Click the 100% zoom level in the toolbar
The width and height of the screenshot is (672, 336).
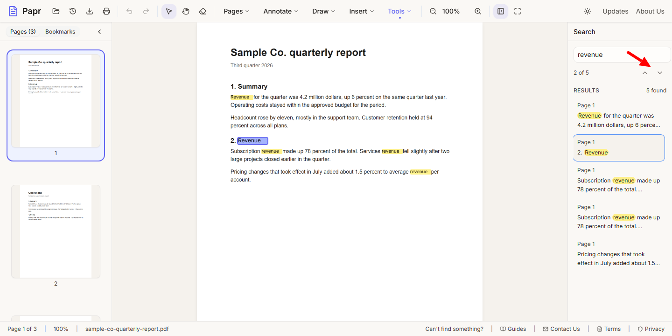[451, 11]
